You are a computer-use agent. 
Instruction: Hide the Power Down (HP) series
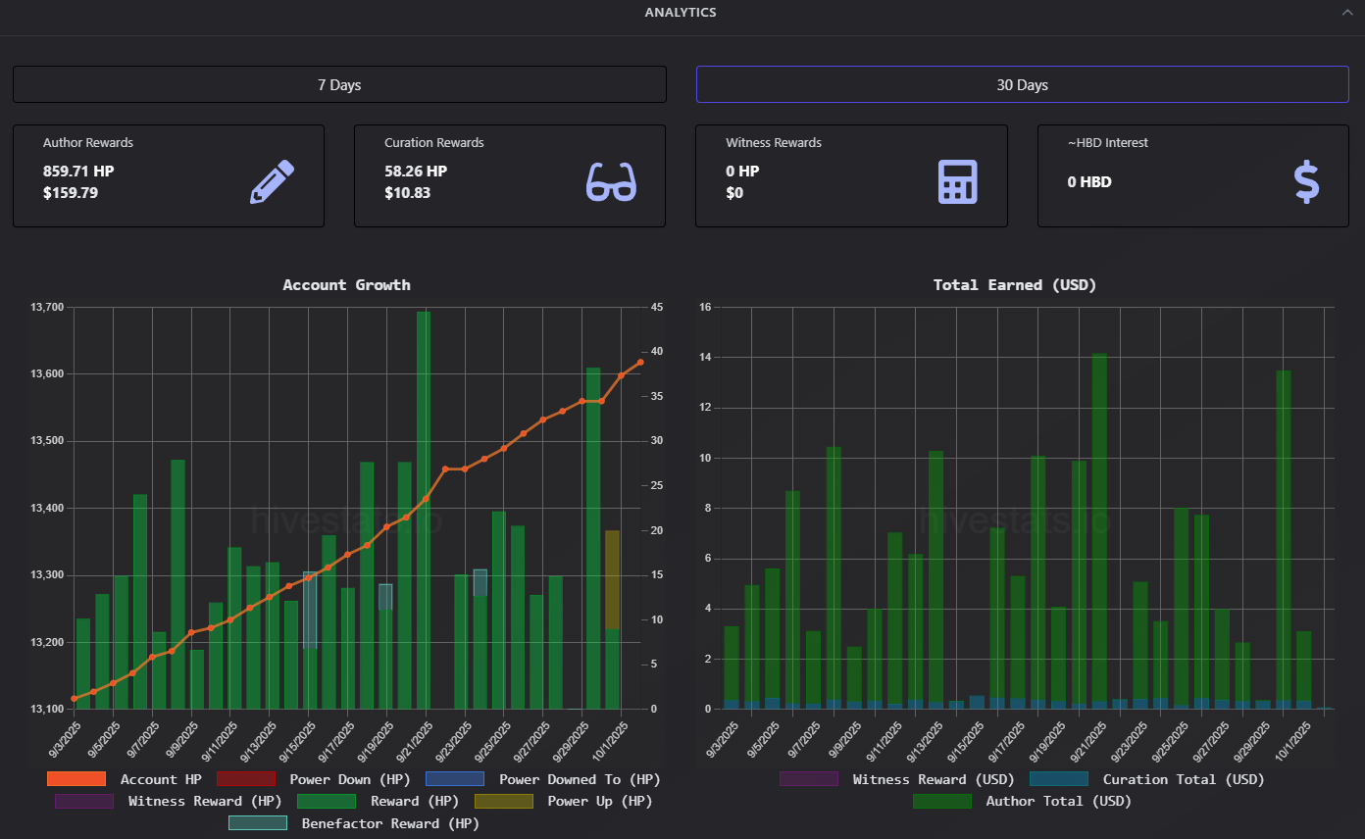pyautogui.click(x=246, y=779)
